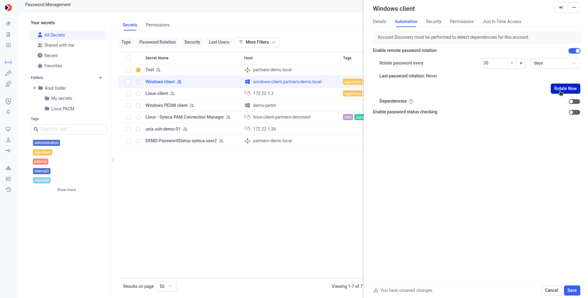Viewport: 588px width, 298px height.
Task: Select the orange Agentless tag in sidebar
Action: [42, 152]
